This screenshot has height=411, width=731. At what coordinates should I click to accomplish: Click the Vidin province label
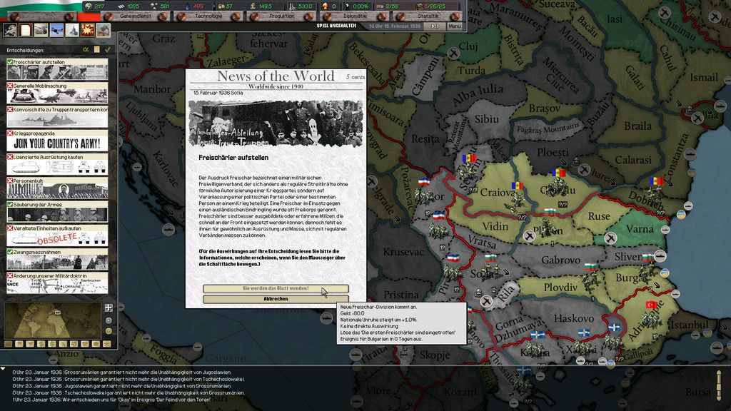pos(495,226)
